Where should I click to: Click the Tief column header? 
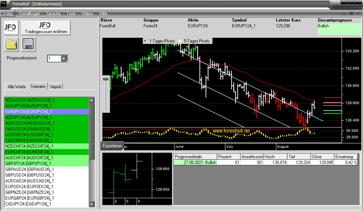299,157
